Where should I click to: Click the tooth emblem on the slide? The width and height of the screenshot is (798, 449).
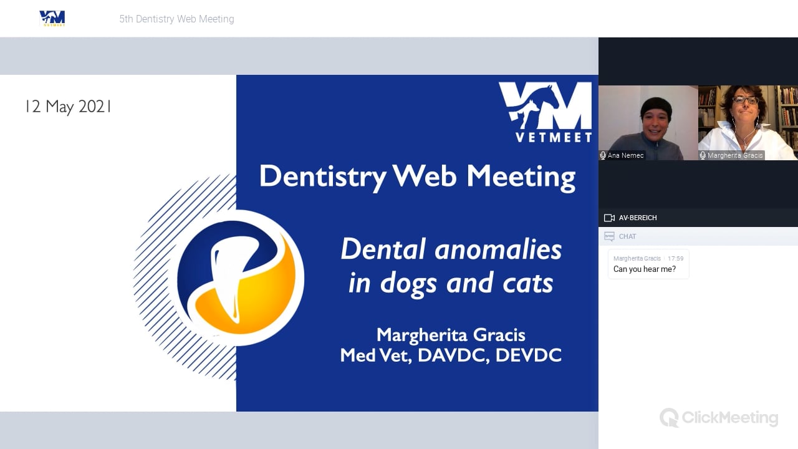(x=236, y=278)
